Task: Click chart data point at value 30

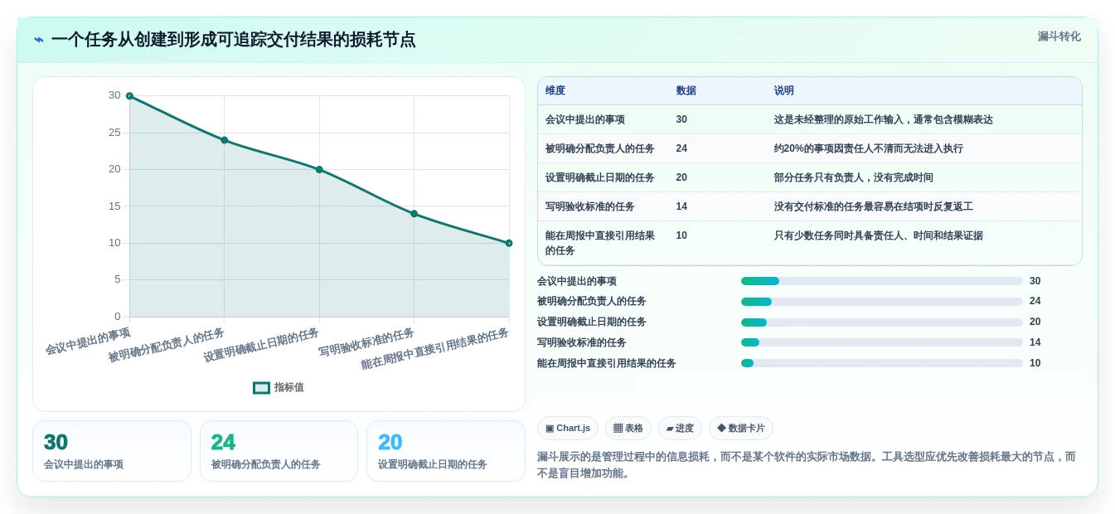Action: click(129, 96)
